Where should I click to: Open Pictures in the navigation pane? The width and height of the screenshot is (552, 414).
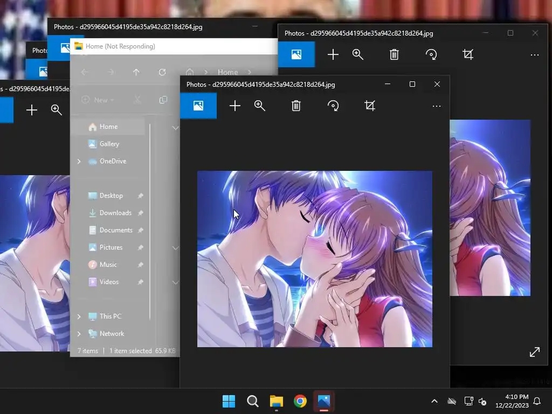coord(110,247)
